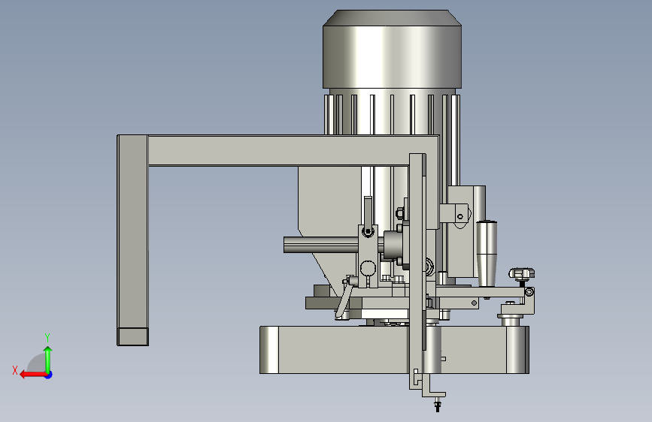The height and width of the screenshot is (422, 652).
Task: Select the round knob on the clamp block
Action: click(x=368, y=268)
